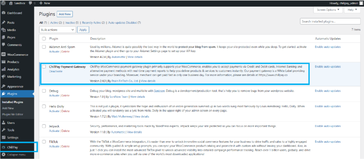
Task: Delete the Debug plugin
Action: coord(65,95)
